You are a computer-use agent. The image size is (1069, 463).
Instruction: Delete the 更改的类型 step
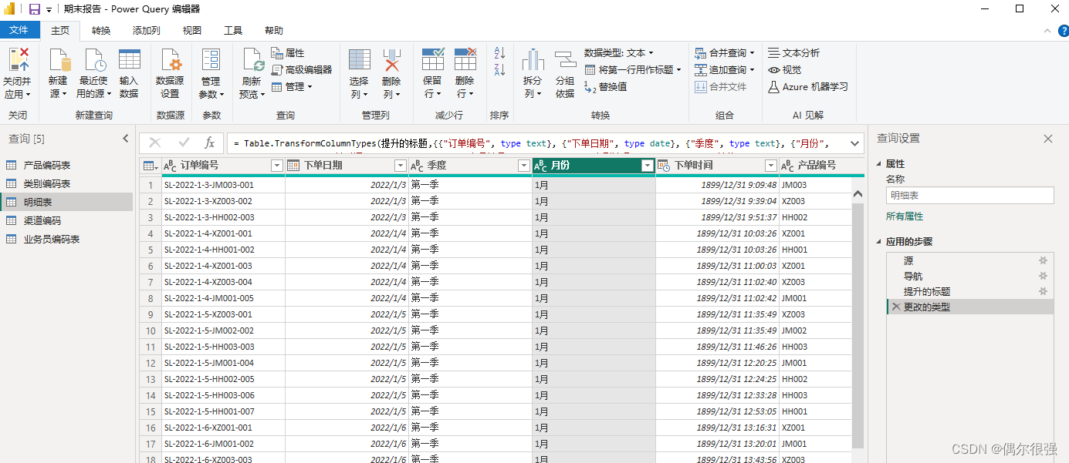895,307
